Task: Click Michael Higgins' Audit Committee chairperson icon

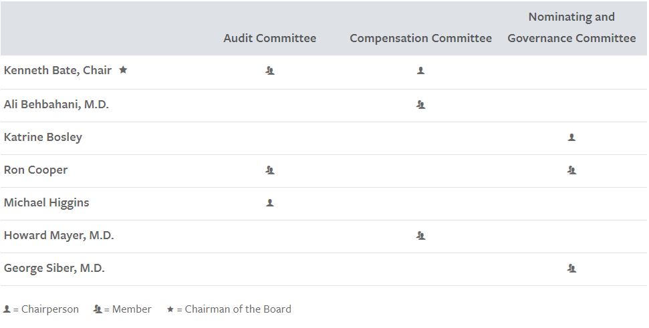Action: (x=270, y=202)
